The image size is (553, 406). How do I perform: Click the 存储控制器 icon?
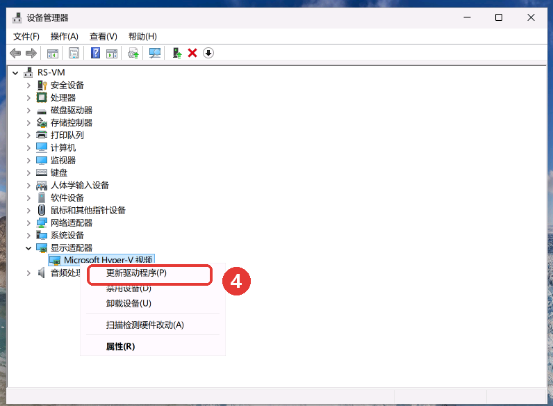point(42,122)
